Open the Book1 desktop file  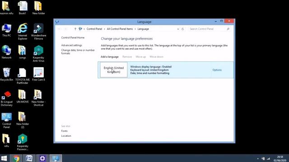23,8
